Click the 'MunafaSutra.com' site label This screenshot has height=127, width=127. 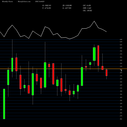tap(24, 2)
